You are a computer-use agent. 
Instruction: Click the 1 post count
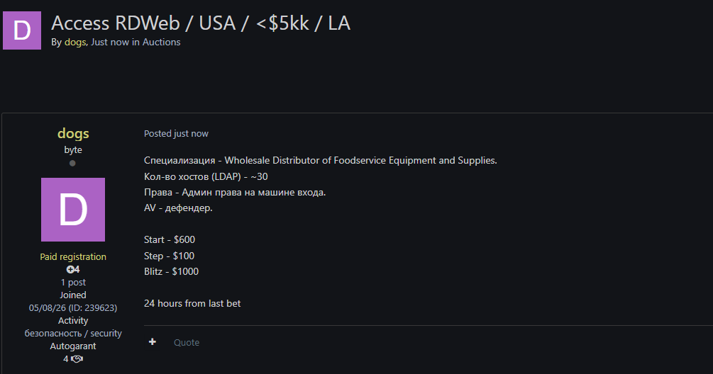(x=73, y=283)
